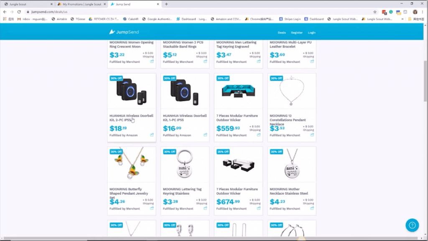Open the round help chat button
This screenshot has height=241, width=428.
coord(412,225)
